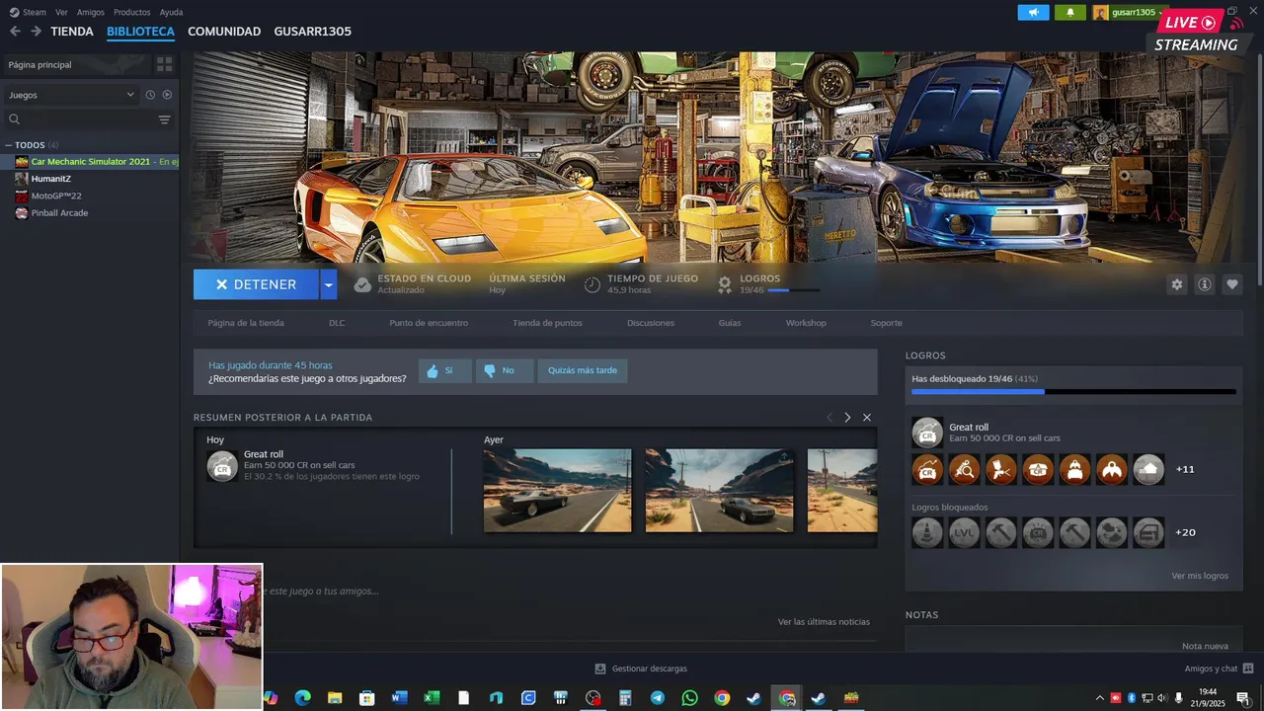Click Has desbloqueado 19/46 progress bar

click(1073, 392)
